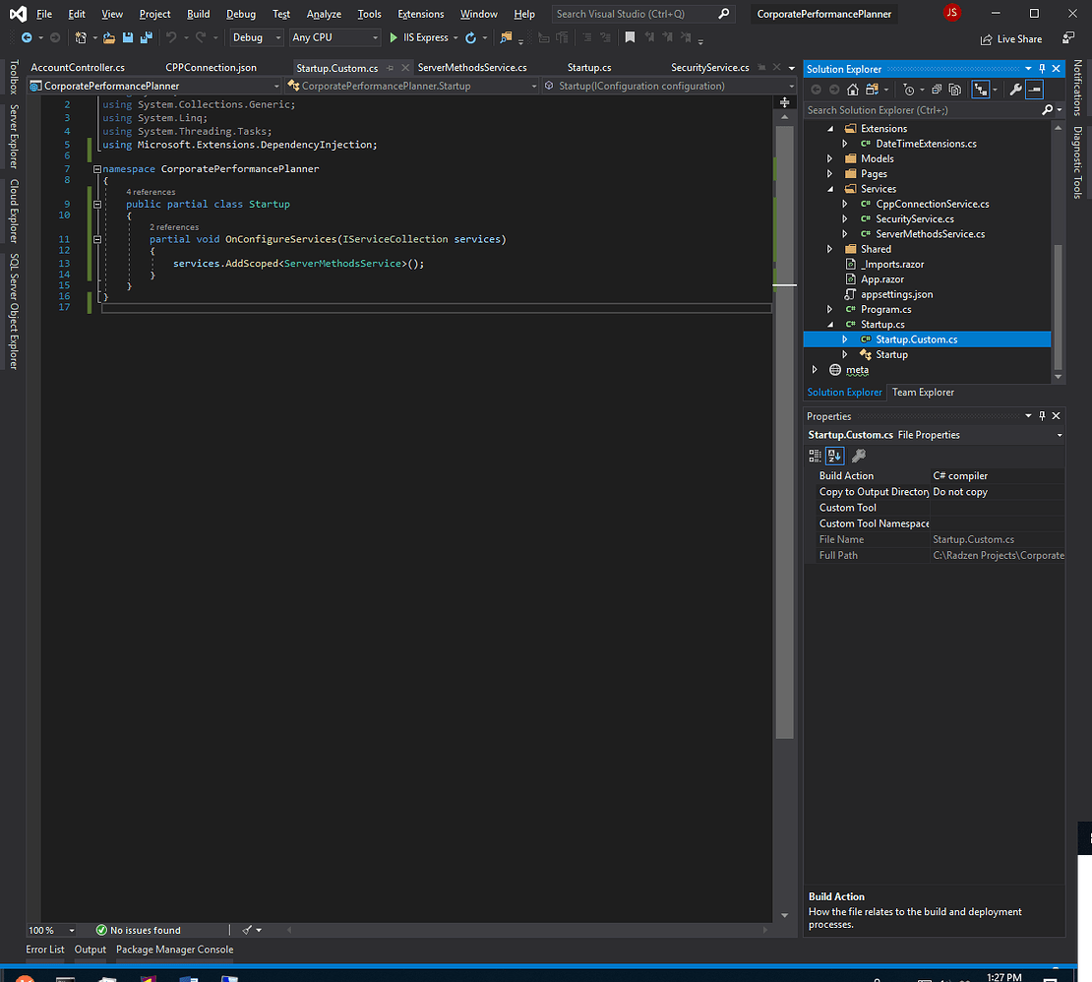
Task: Click the '2 references' CodeLens link
Action: tap(174, 227)
